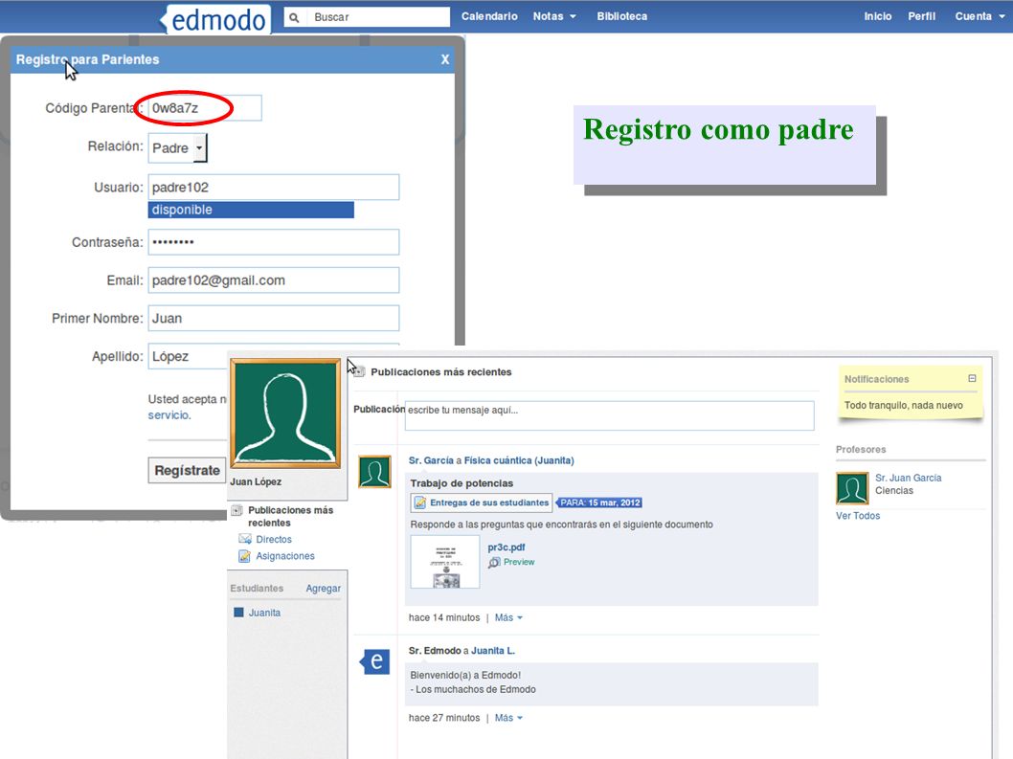Click the Trabajo de potencias title
The width and height of the screenshot is (1013, 759).
461,483
